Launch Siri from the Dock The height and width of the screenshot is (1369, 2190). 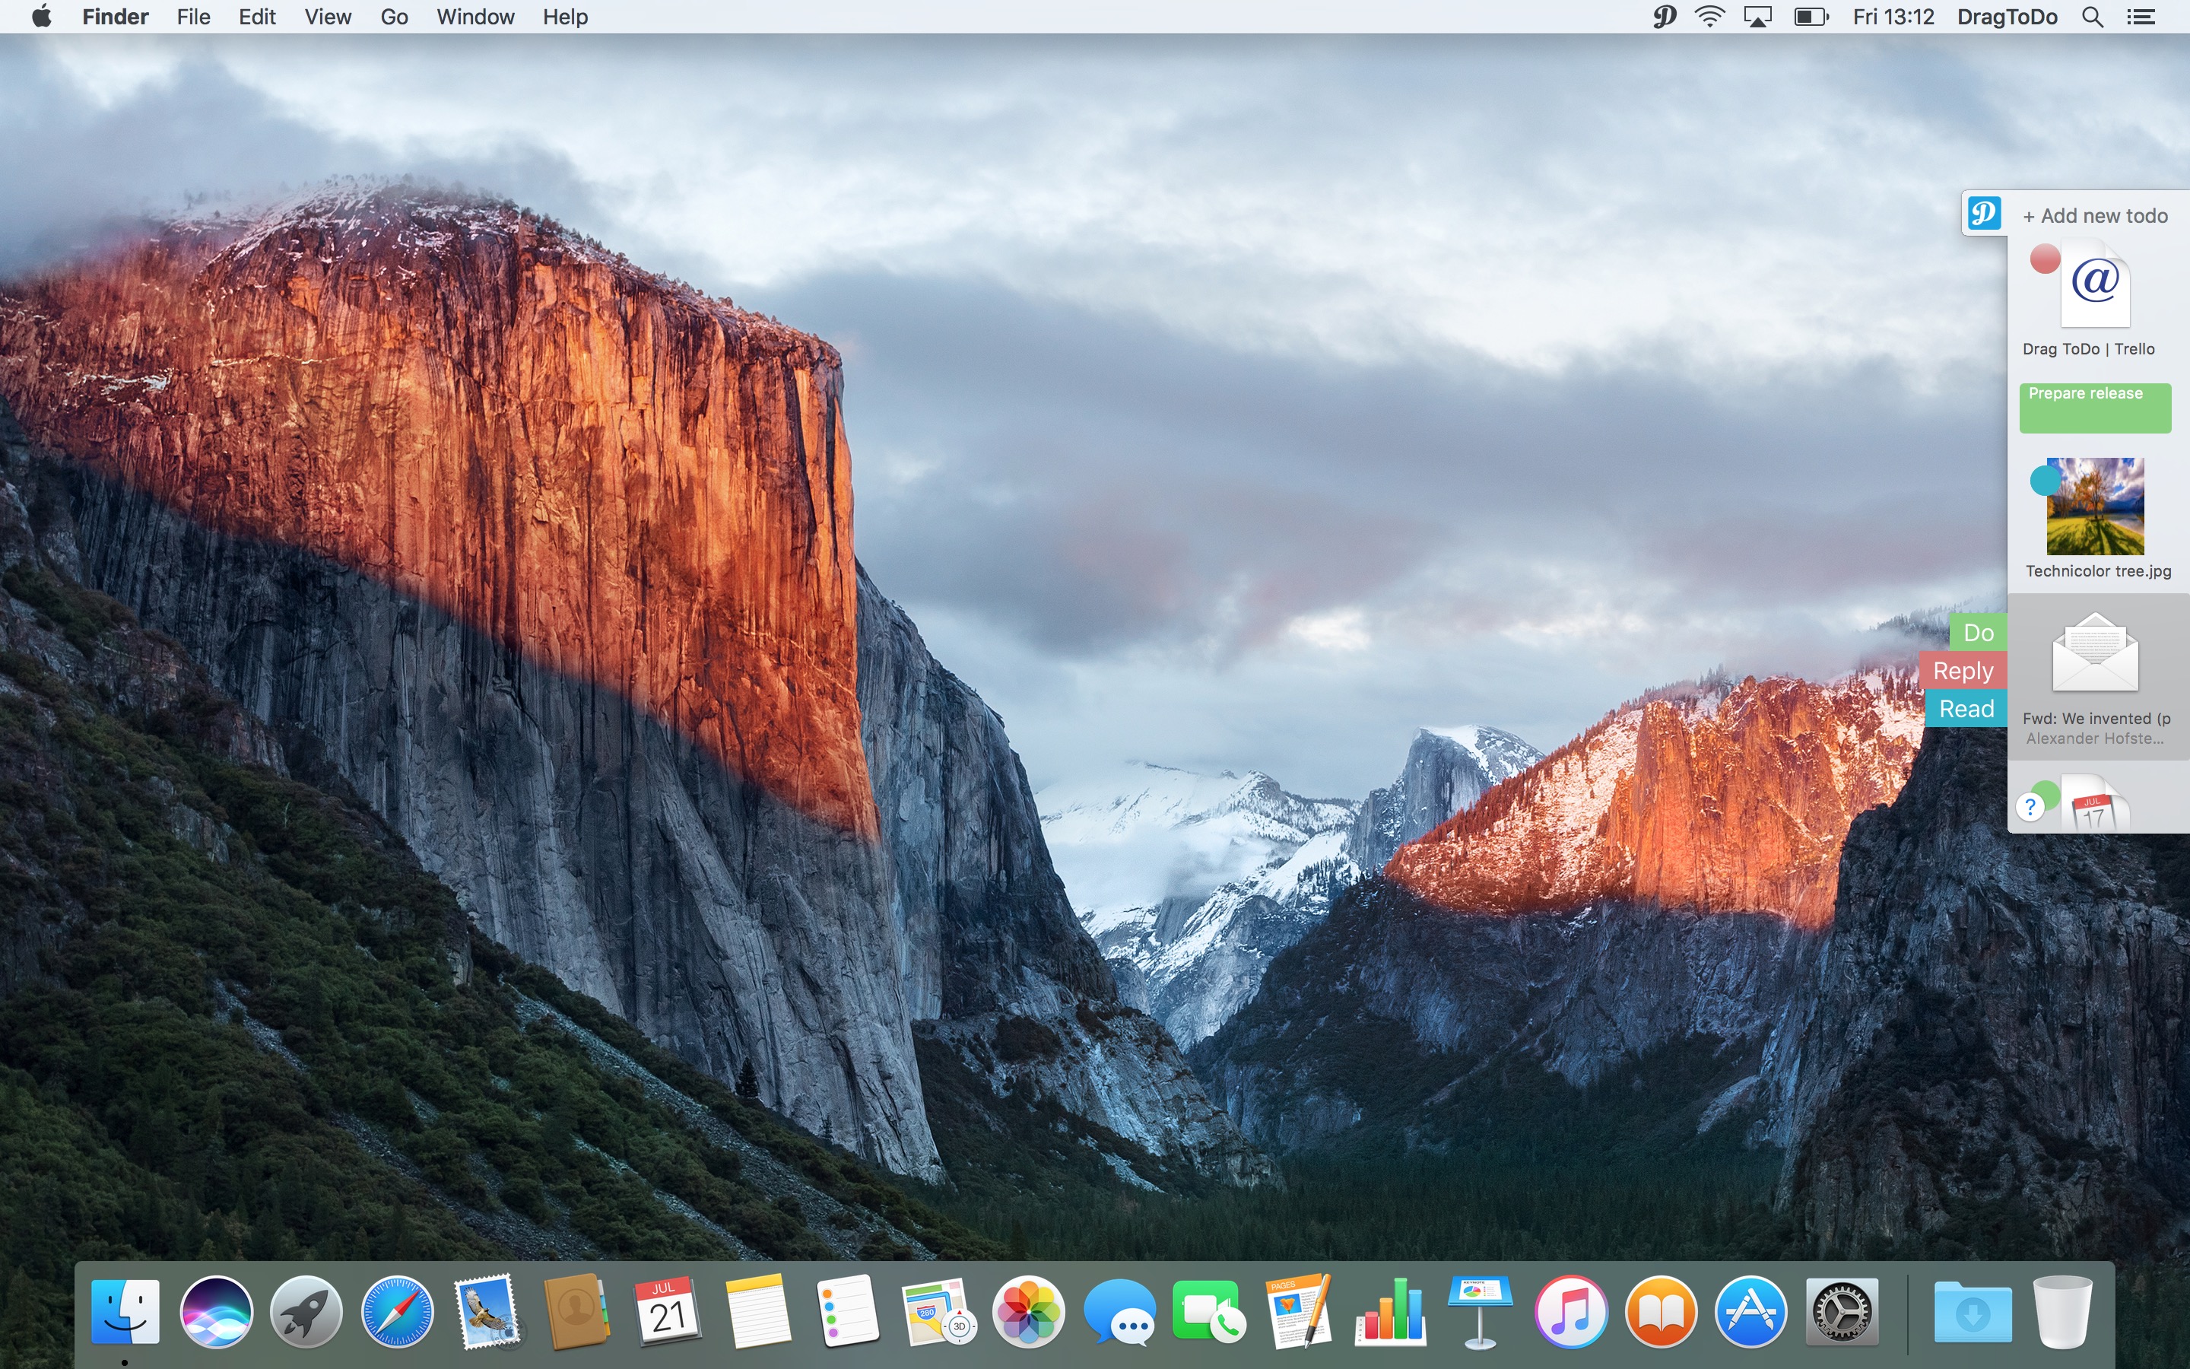(215, 1312)
